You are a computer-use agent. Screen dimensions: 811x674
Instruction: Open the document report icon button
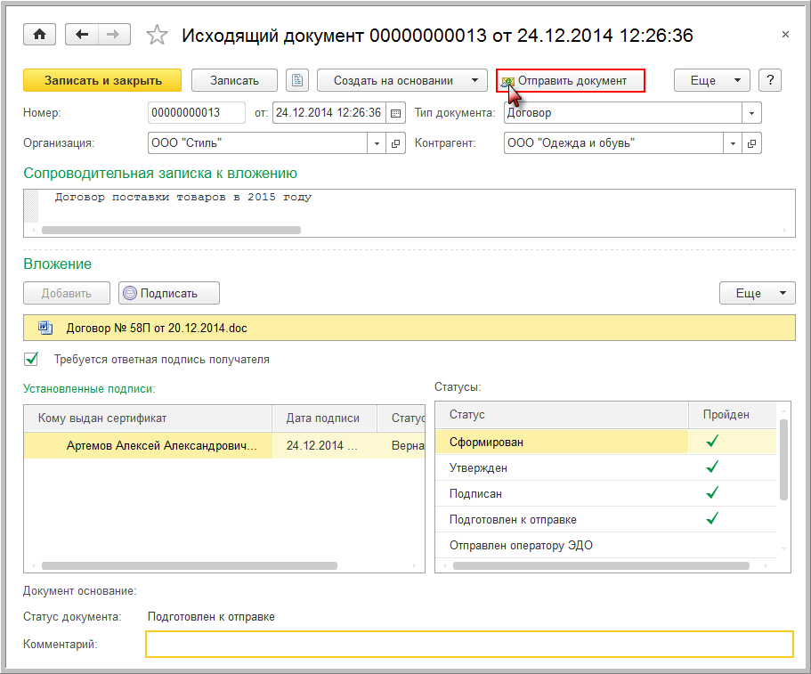(x=296, y=80)
